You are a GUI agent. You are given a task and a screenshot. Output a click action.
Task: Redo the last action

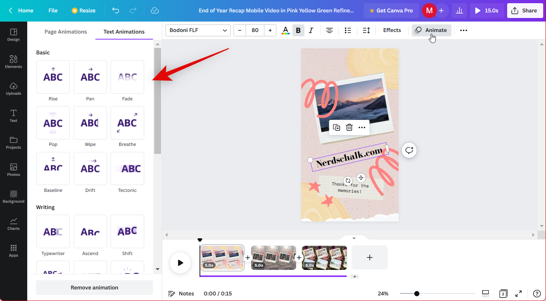pos(133,10)
